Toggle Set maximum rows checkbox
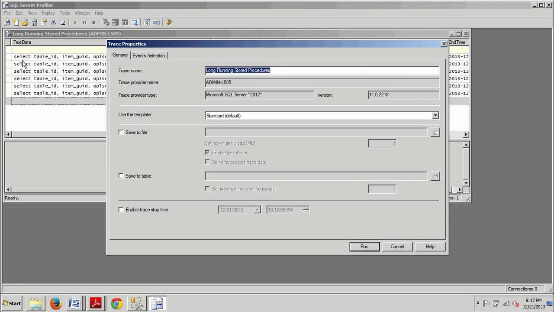Viewport: 554px width, 312px height. click(x=207, y=189)
